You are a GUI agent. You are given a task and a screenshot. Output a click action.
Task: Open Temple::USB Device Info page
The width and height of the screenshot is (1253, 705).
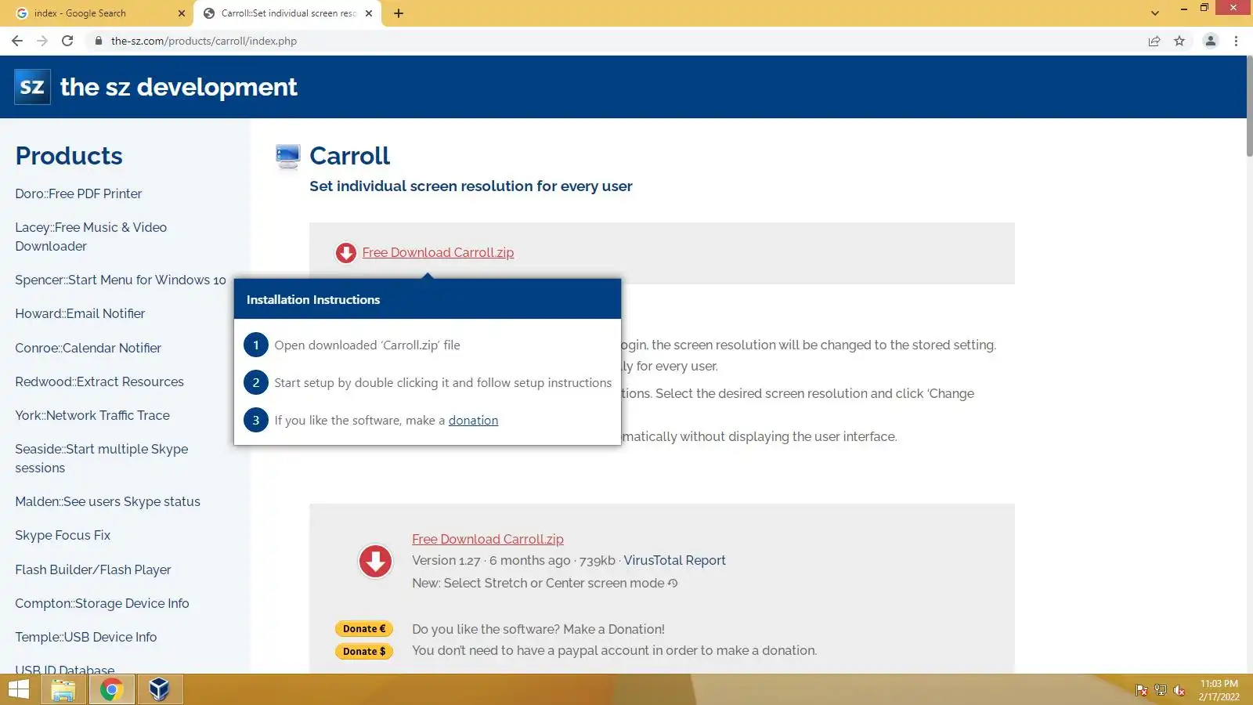pyautogui.click(x=86, y=637)
